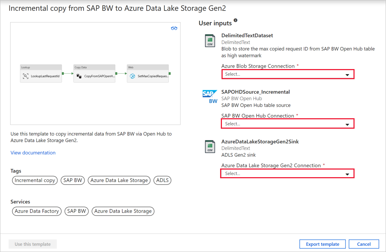Click the Export template button
Screen dimensions: 386x252
tap(322, 244)
